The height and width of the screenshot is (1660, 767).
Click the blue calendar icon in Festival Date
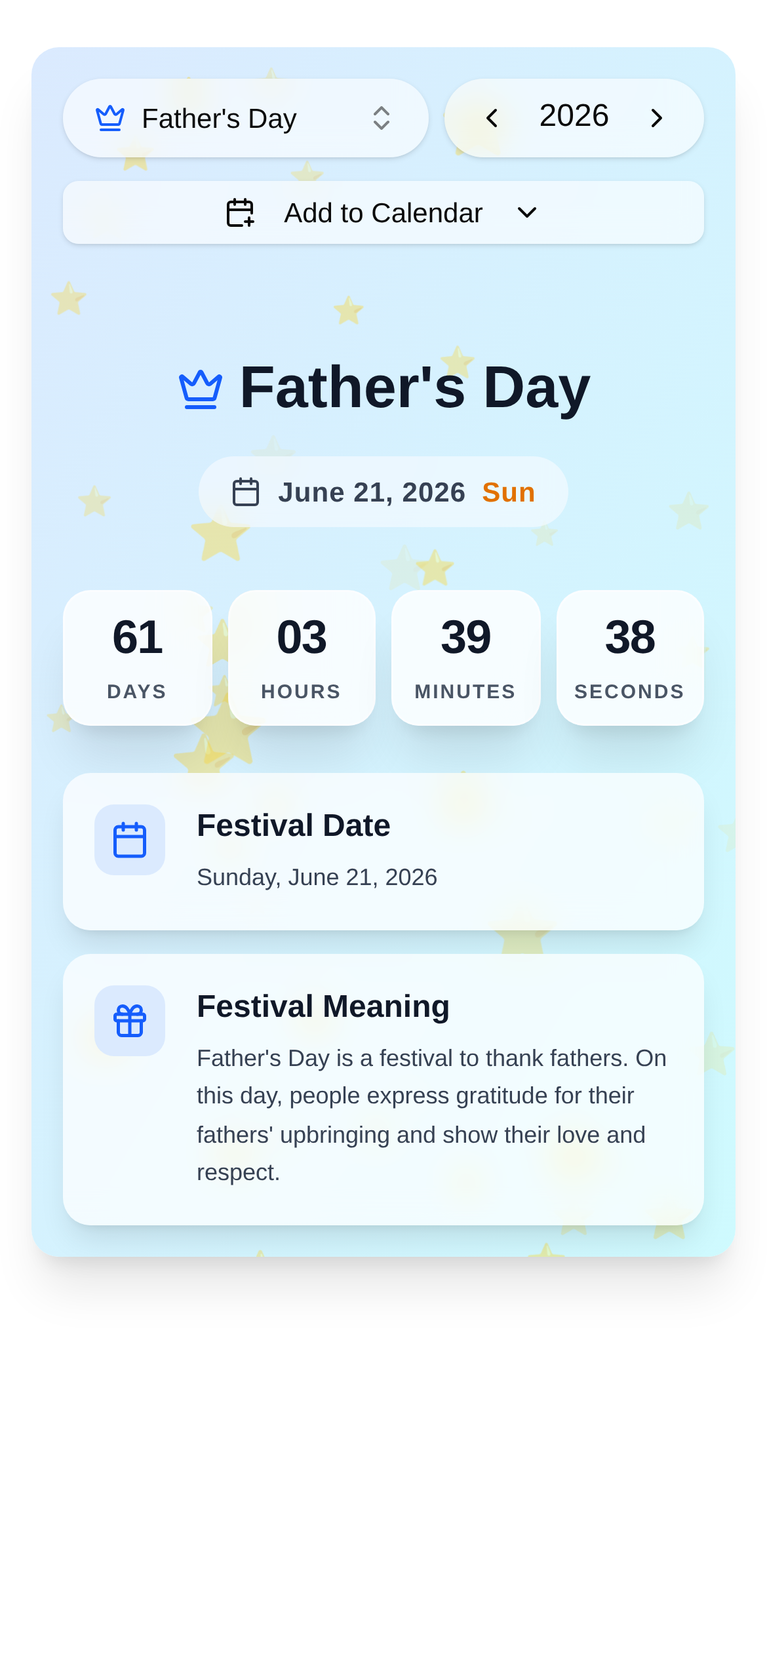pos(130,840)
